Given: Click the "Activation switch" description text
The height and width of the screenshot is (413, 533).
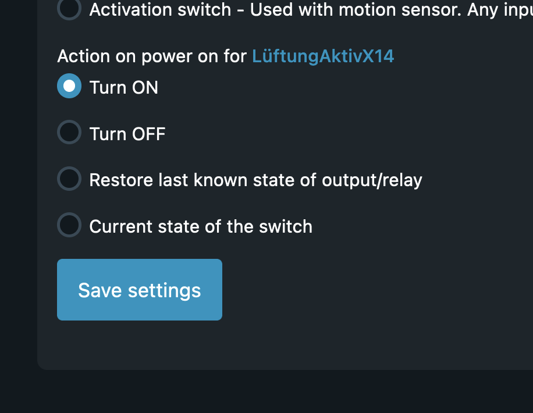Looking at the screenshot, I should coord(160,9).
